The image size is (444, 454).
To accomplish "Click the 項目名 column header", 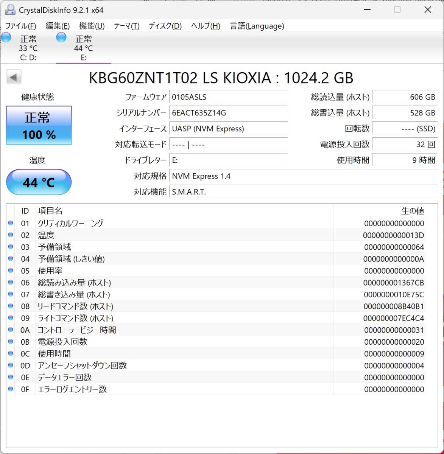I will click(185, 211).
